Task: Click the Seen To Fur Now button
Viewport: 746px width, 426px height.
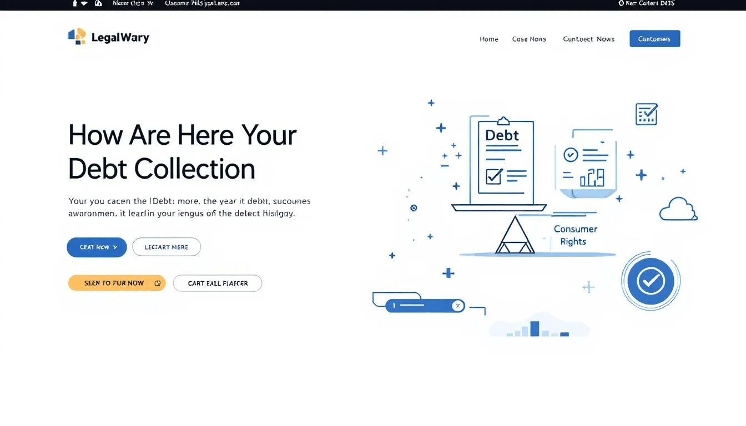Action: point(117,283)
